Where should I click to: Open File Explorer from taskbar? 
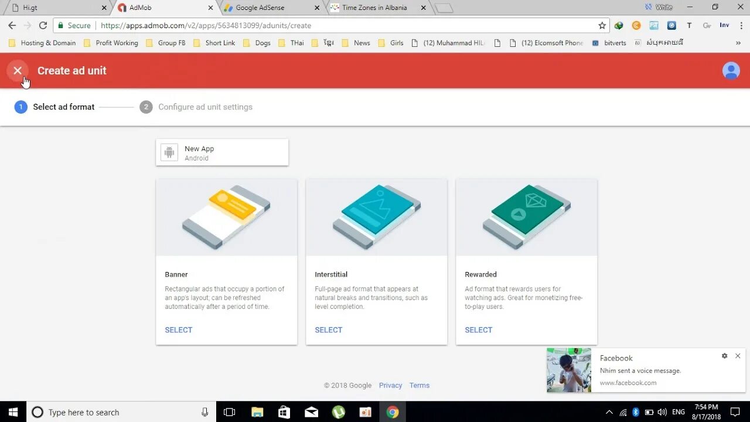pos(257,412)
